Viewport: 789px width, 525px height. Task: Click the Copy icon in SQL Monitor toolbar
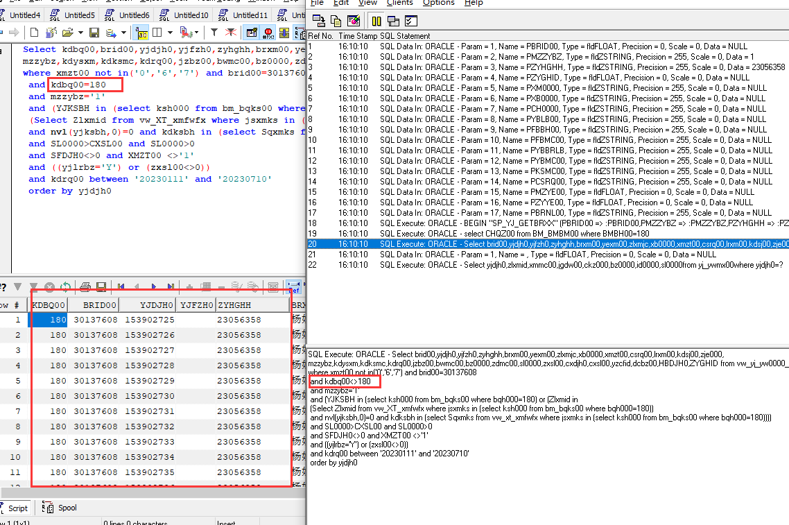336,21
